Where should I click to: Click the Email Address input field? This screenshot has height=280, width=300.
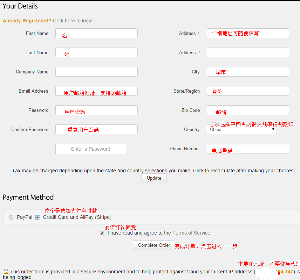tap(96, 91)
